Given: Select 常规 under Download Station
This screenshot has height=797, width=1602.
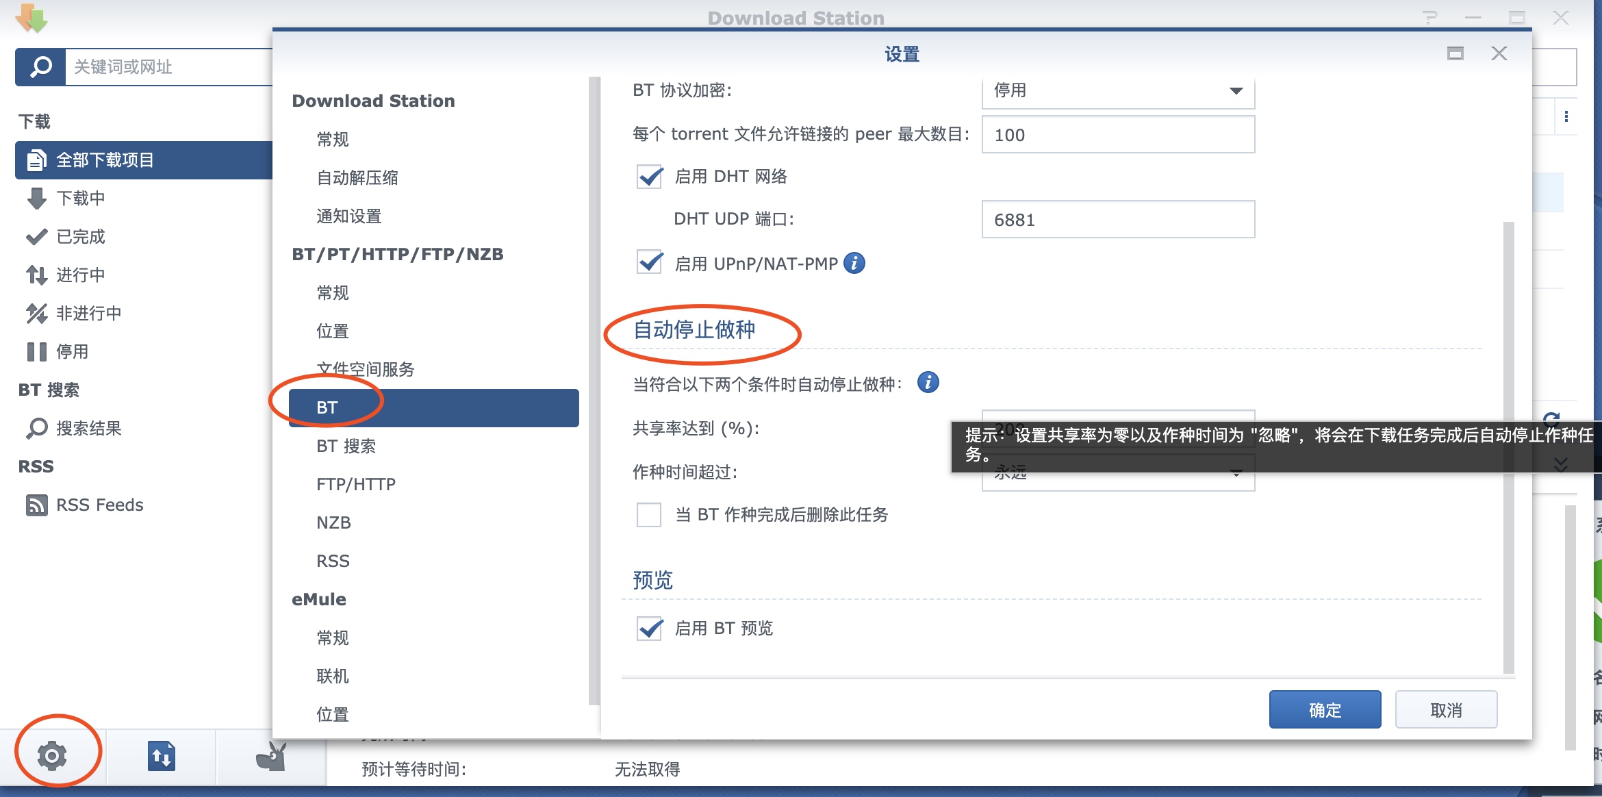Looking at the screenshot, I should point(434,140).
